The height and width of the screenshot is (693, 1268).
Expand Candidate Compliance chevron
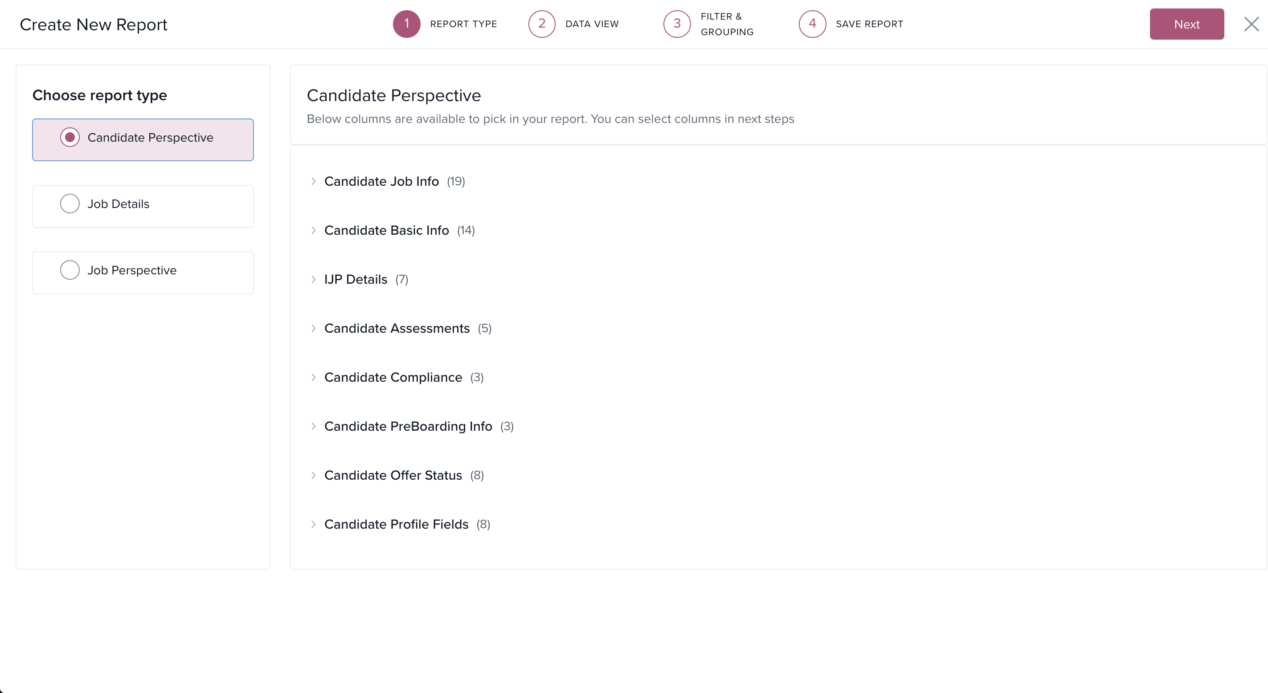pyautogui.click(x=313, y=378)
